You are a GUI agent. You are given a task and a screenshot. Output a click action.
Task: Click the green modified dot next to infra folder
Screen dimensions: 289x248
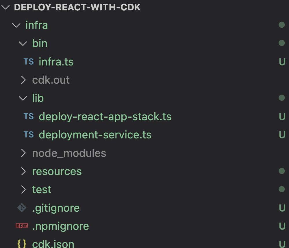[x=281, y=25]
